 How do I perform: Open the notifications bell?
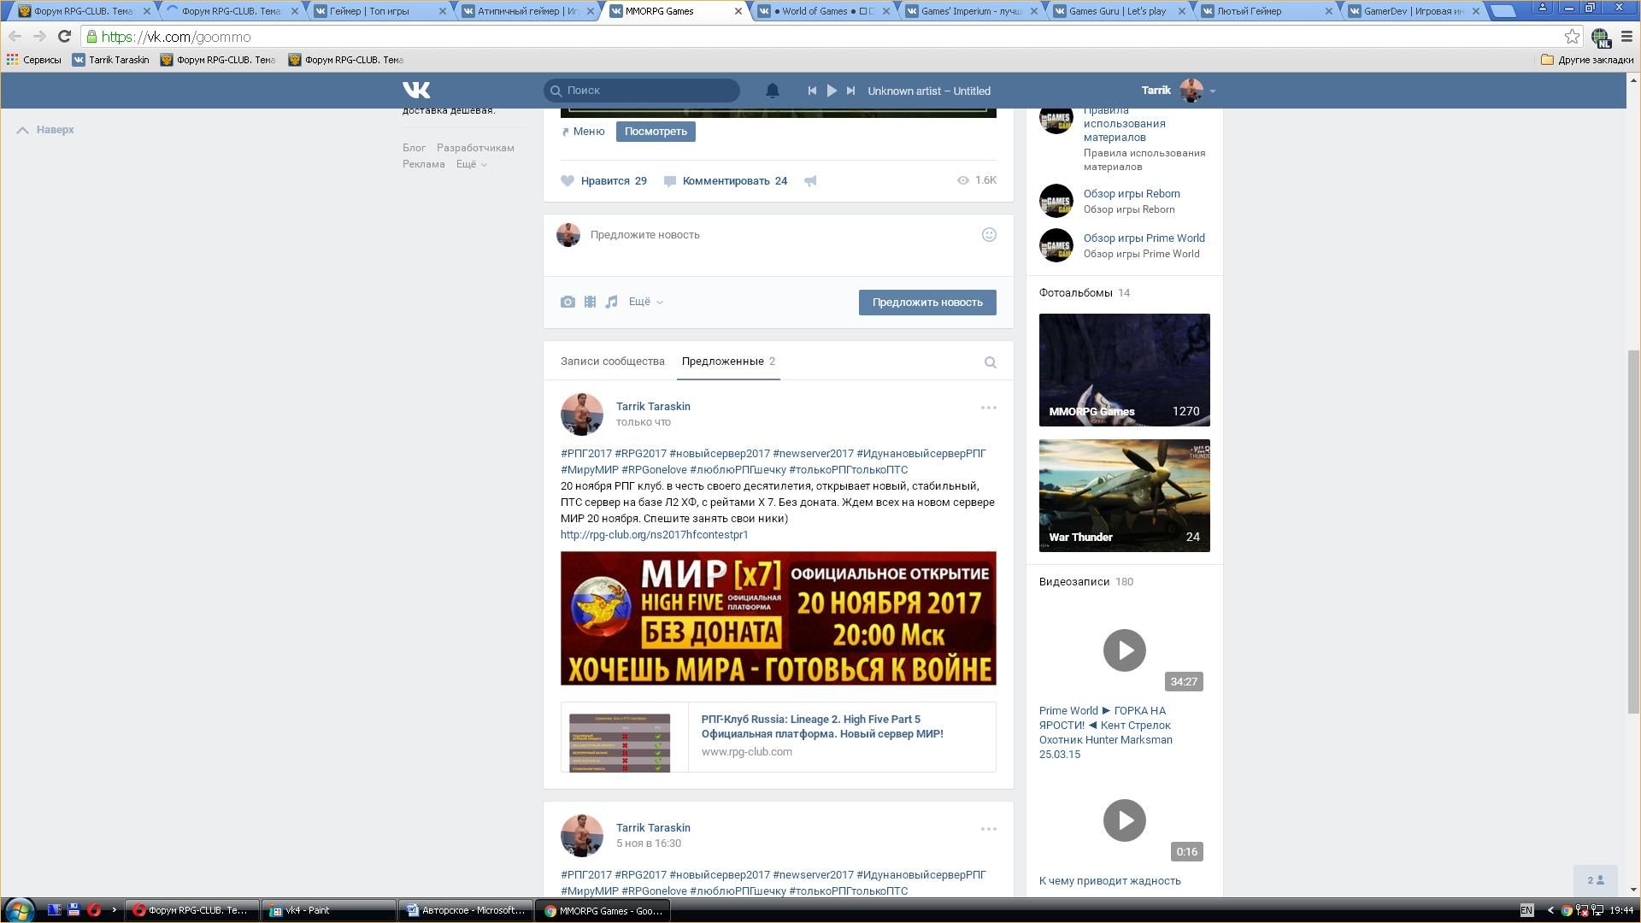pos(772,91)
